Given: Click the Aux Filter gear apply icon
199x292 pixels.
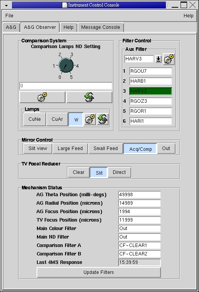Looking at the screenshot, I should point(169,59).
